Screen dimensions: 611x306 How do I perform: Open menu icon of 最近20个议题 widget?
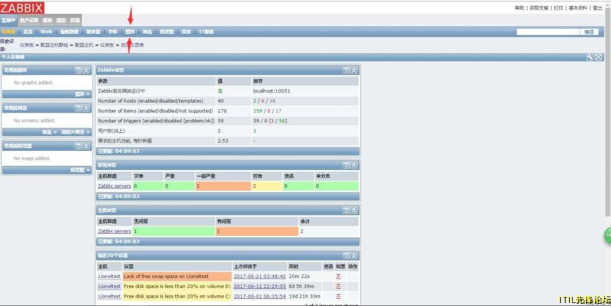(346, 255)
